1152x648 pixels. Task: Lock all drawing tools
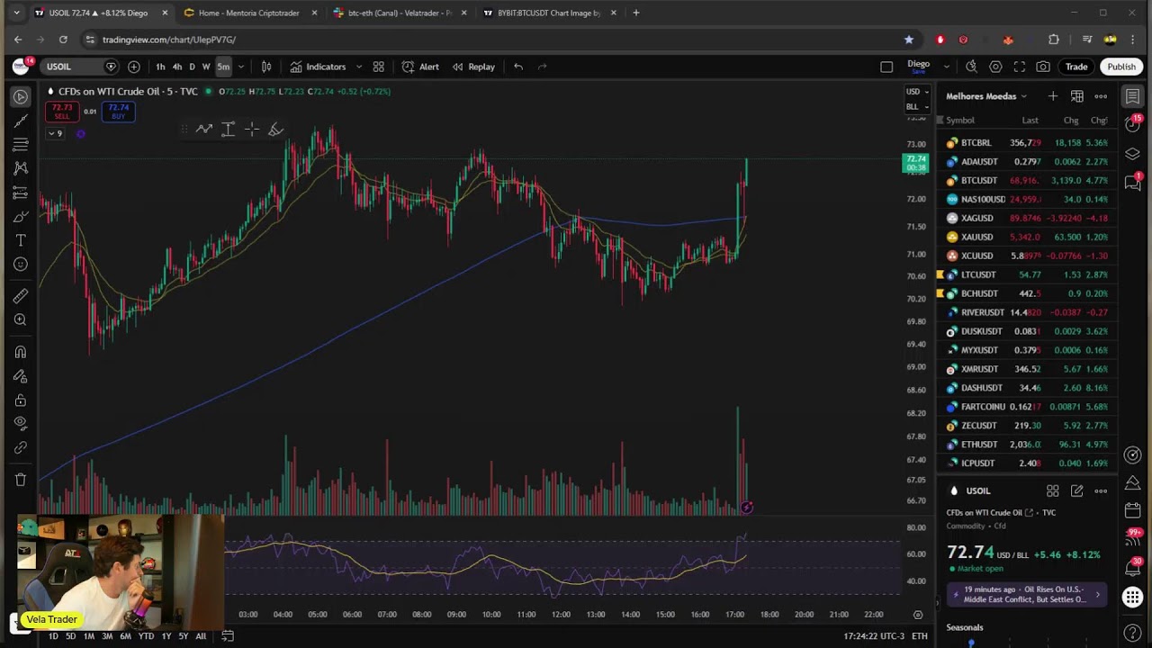[20, 400]
